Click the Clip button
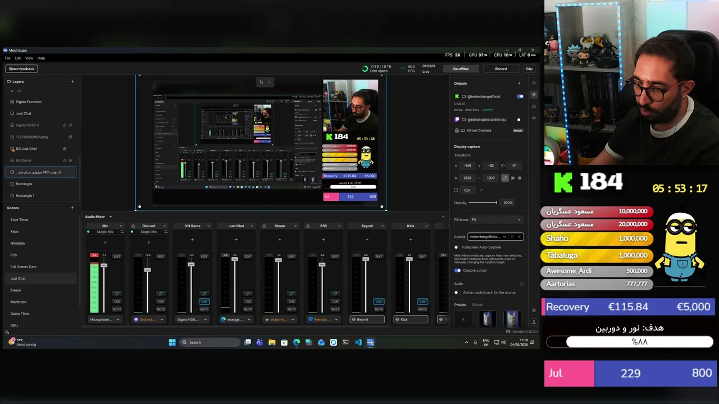Image resolution: width=719 pixels, height=404 pixels. point(529,69)
